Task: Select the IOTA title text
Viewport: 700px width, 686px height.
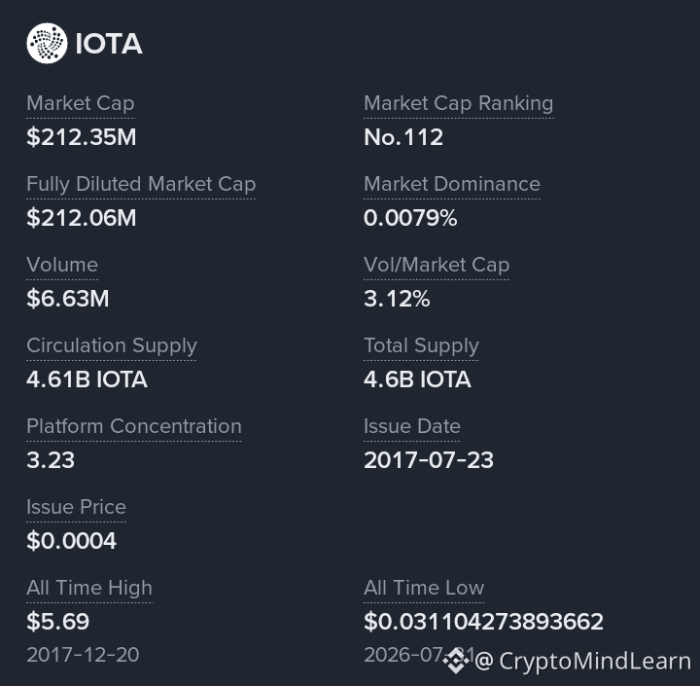Action: coord(109,44)
